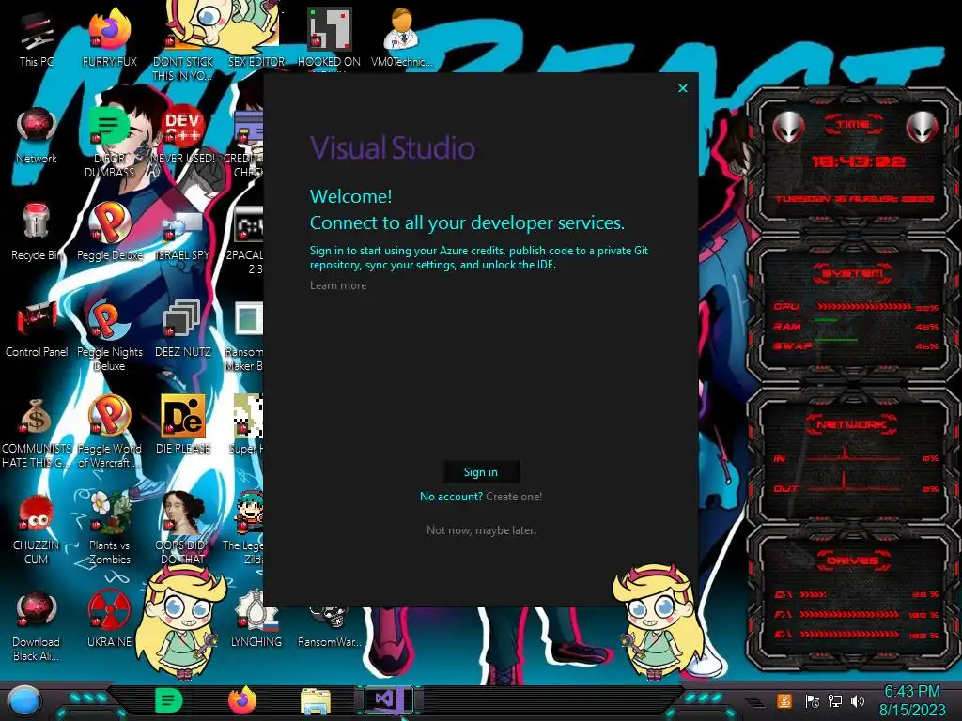
Task: Launch Plants vs Zombies
Action: [x=110, y=529]
